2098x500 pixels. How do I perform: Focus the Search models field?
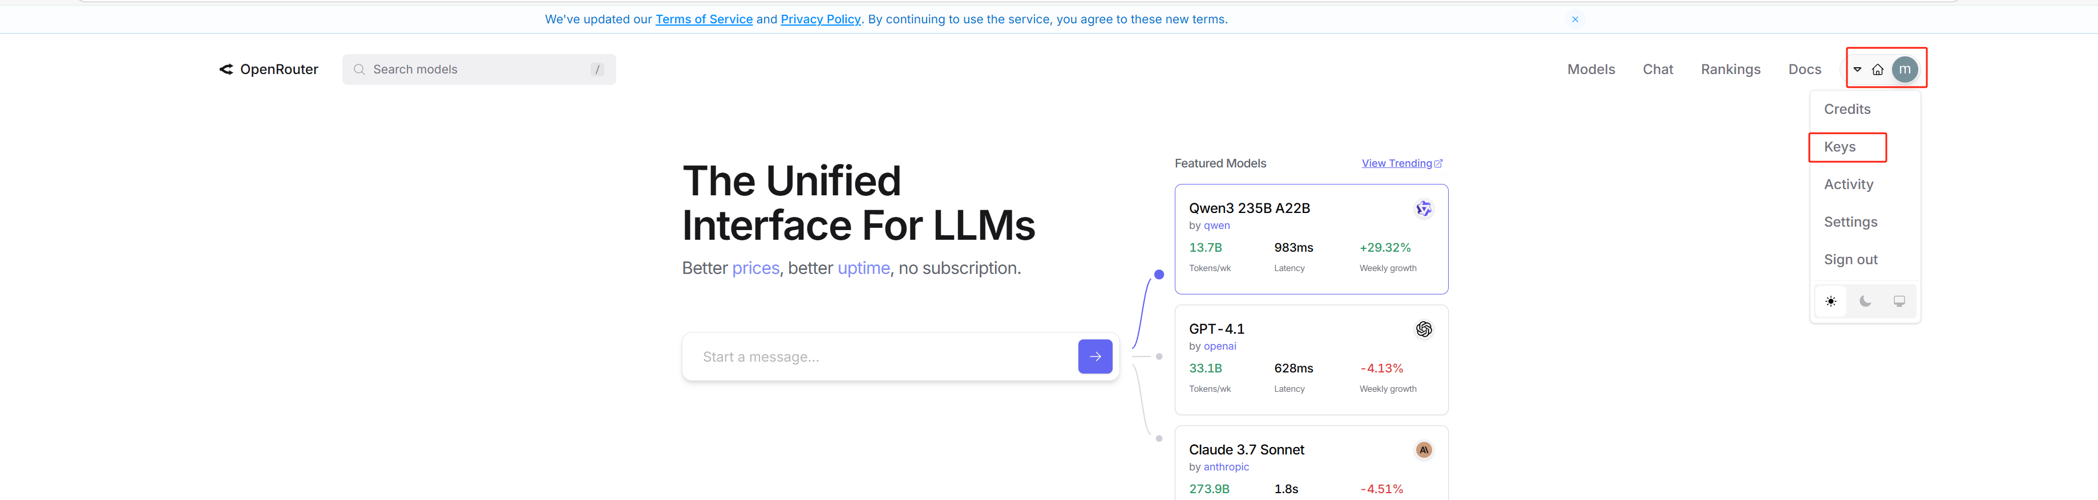pyautogui.click(x=479, y=70)
